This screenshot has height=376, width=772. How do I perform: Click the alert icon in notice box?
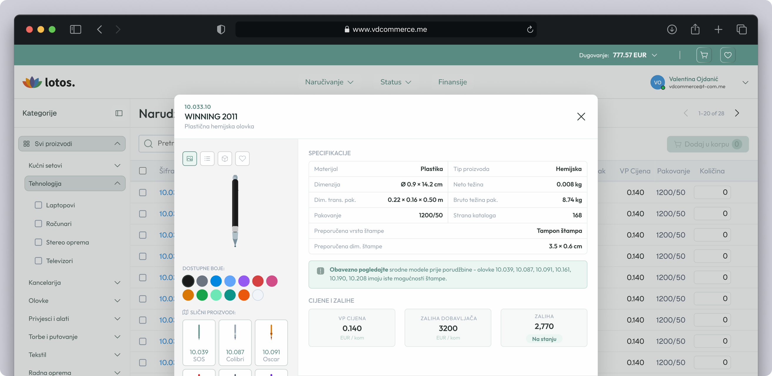click(x=320, y=271)
